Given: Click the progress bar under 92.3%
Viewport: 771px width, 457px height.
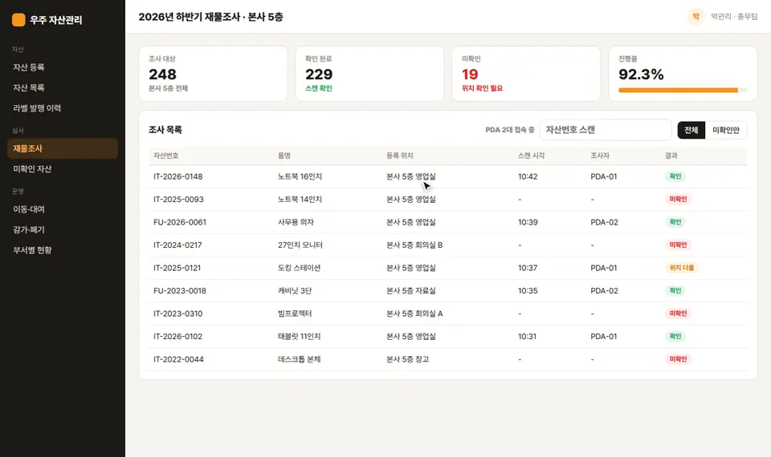Looking at the screenshot, I should (x=683, y=91).
